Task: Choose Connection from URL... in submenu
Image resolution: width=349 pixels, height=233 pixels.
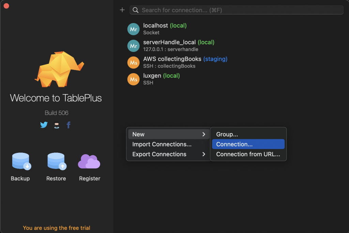Action: point(248,154)
